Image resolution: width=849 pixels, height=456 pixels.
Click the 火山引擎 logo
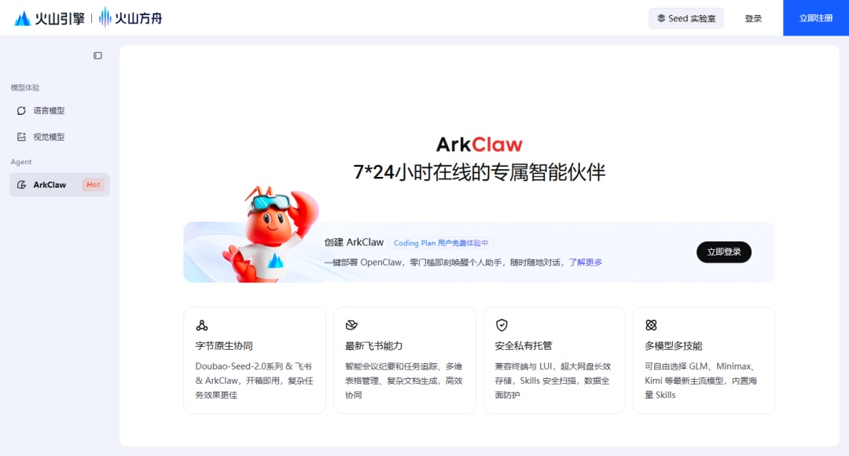pyautogui.click(x=50, y=18)
